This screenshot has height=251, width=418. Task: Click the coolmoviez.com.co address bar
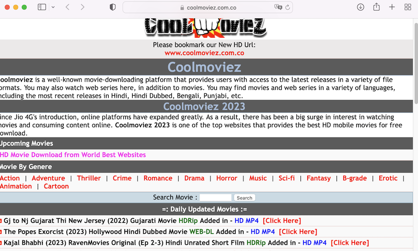pos(207,7)
